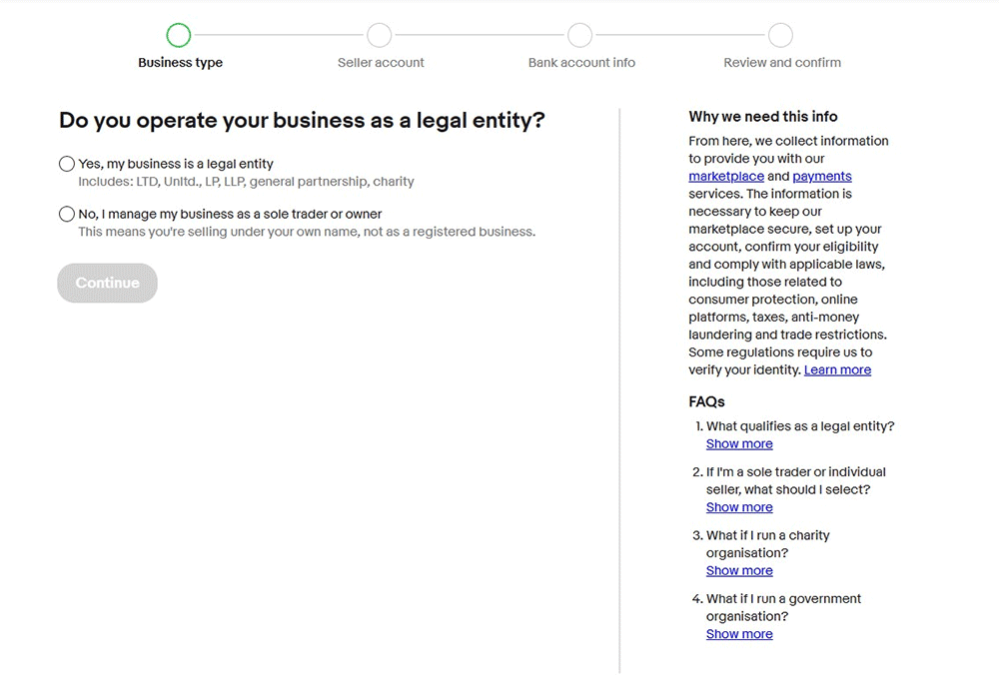
Task: Click the Review and confirm step circle
Action: click(x=781, y=36)
